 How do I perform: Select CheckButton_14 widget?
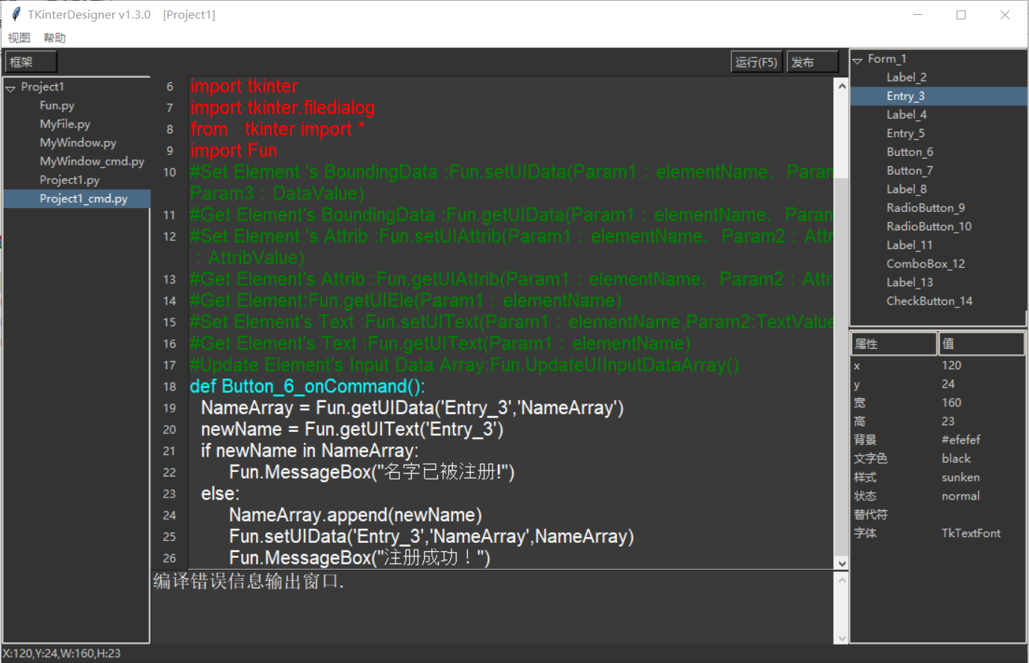pyautogui.click(x=929, y=301)
